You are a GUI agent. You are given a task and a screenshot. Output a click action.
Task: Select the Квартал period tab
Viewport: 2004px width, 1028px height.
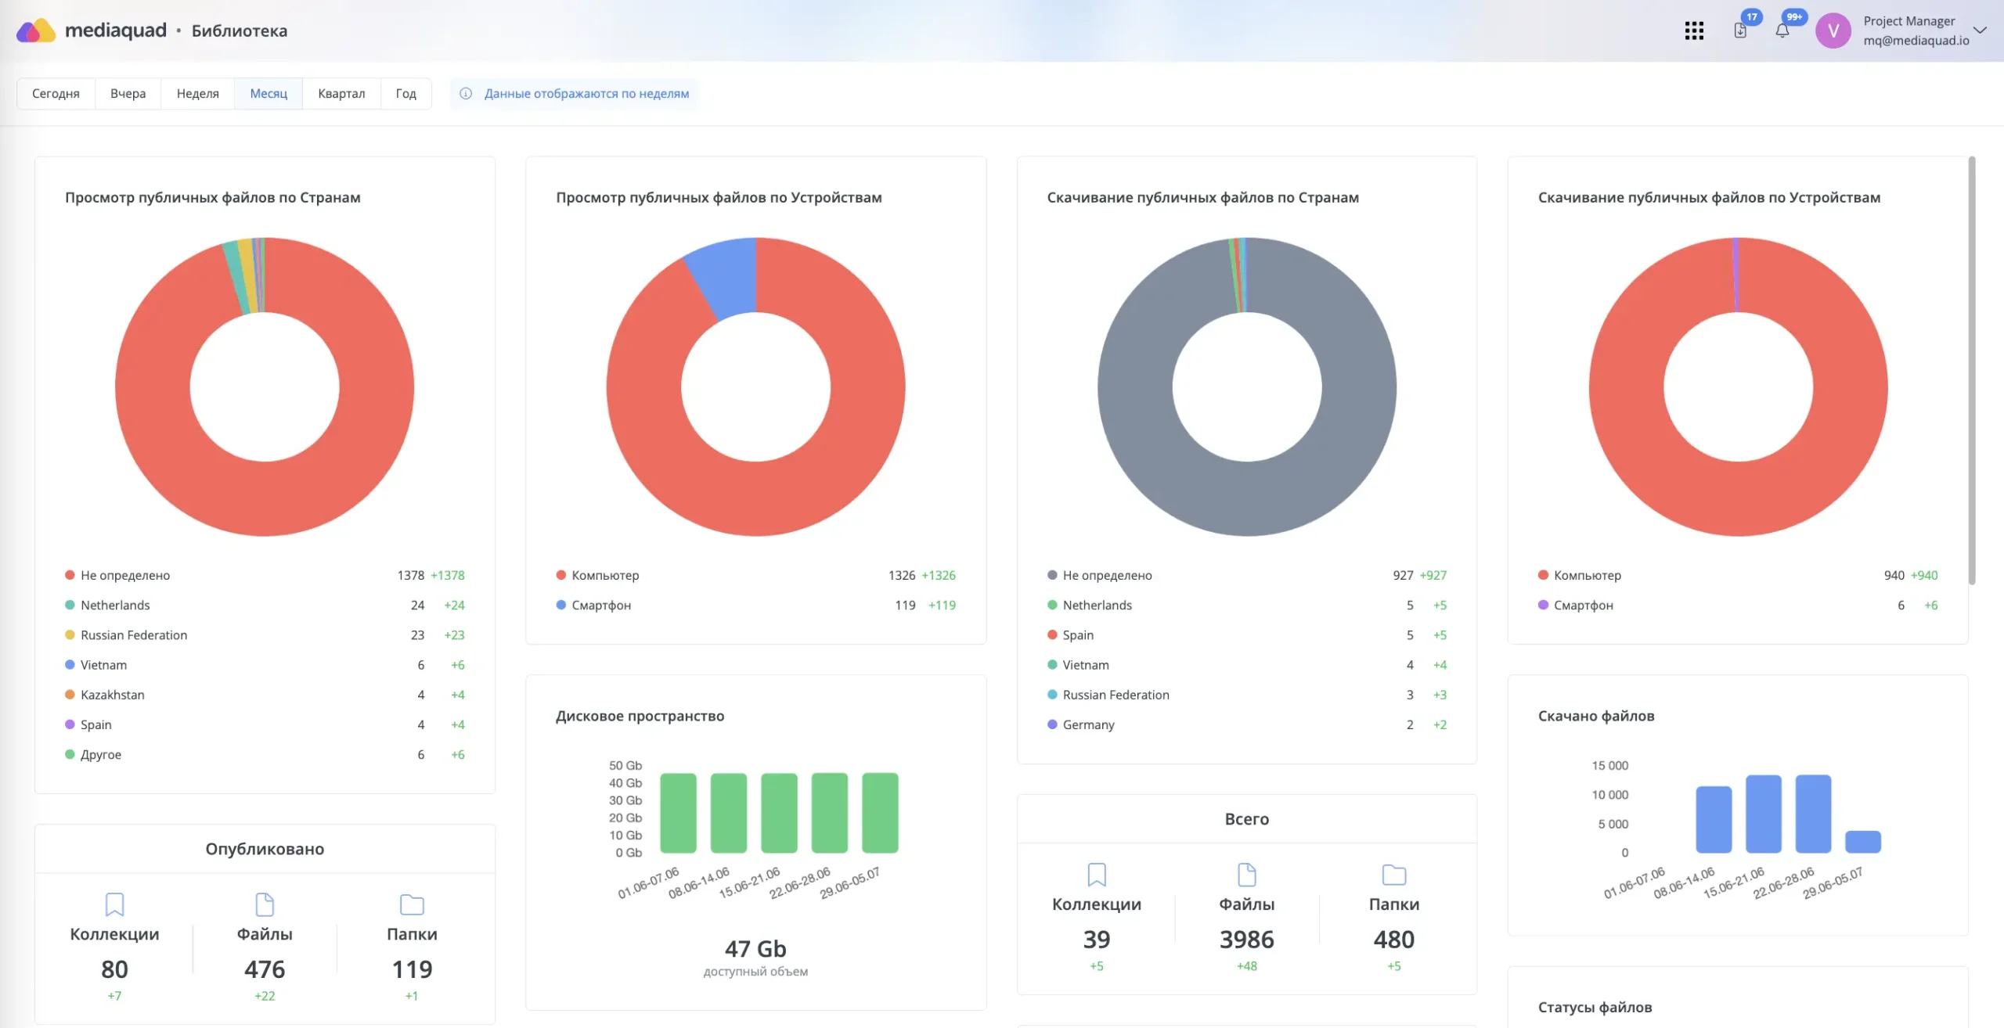point(341,93)
